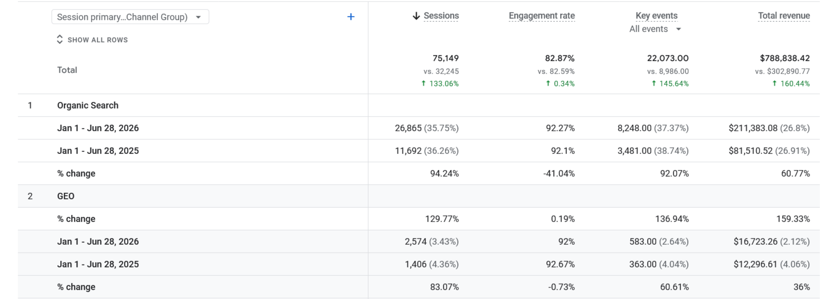
Task: Click the sessions increase 133.06%
Action: click(440, 84)
